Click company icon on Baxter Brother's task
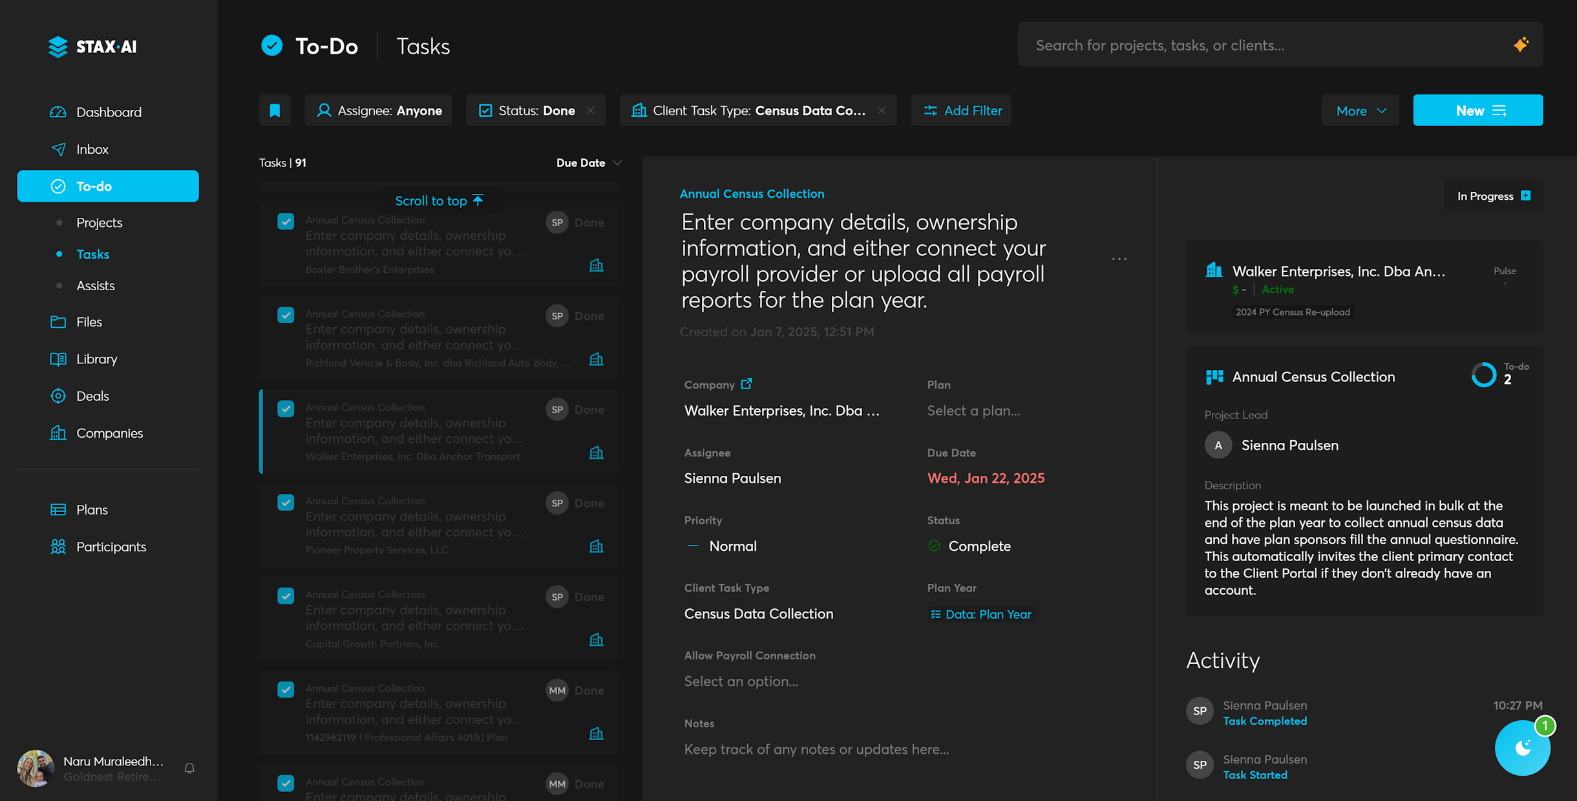Image resolution: width=1577 pixels, height=801 pixels. coord(596,265)
